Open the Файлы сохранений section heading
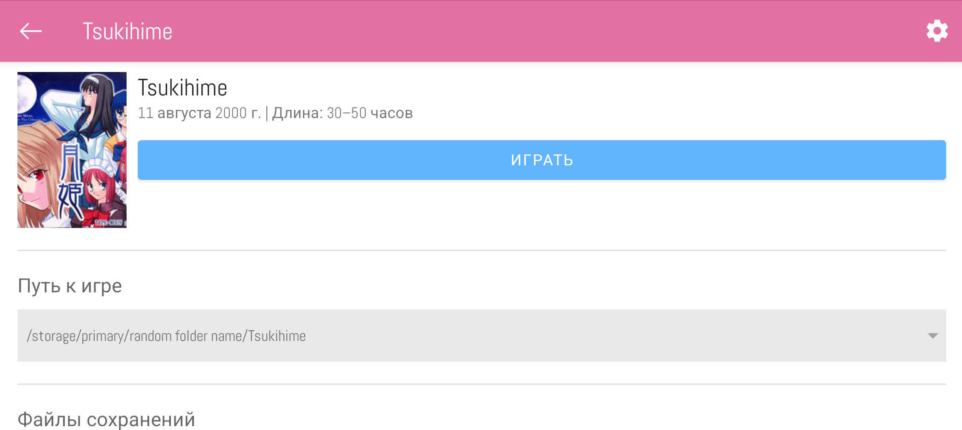Screen dimensions: 962x430 [x=106, y=419]
